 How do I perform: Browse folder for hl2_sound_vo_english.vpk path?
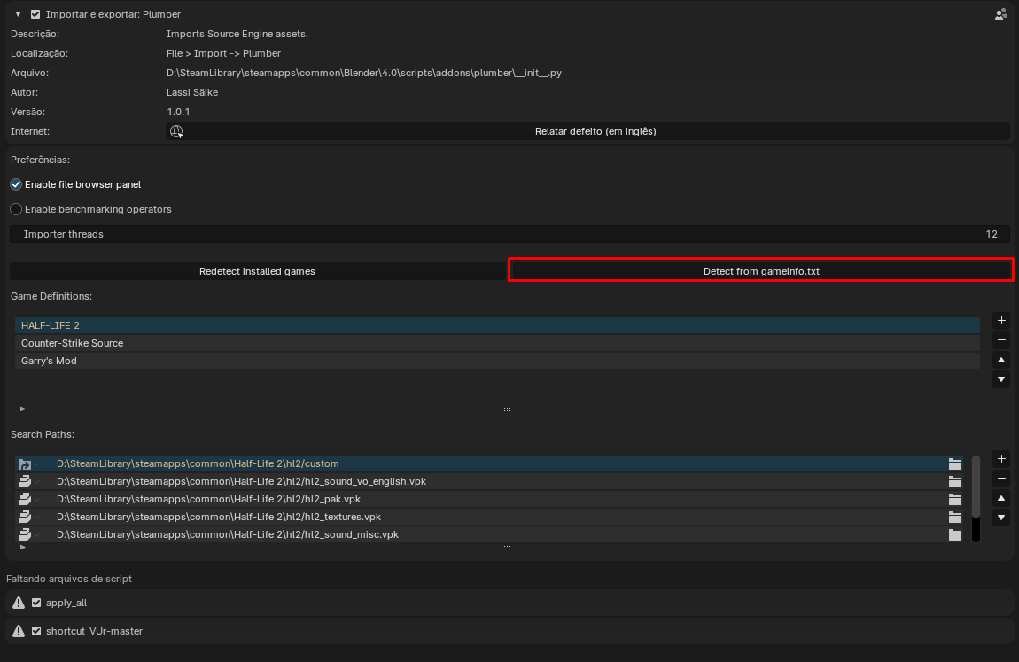954,481
